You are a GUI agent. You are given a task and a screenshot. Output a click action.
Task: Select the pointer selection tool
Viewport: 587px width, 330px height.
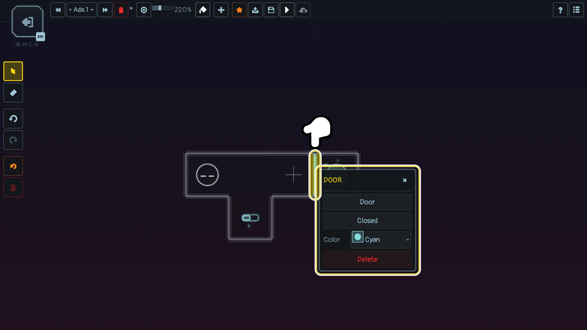coord(13,71)
